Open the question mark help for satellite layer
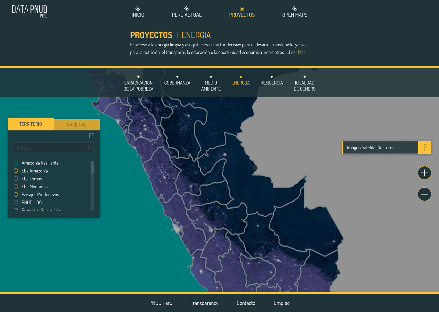Image resolution: width=439 pixels, height=312 pixels. (425, 147)
